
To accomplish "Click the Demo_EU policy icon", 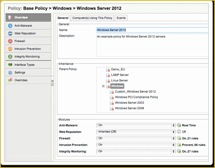I will 108,70.
